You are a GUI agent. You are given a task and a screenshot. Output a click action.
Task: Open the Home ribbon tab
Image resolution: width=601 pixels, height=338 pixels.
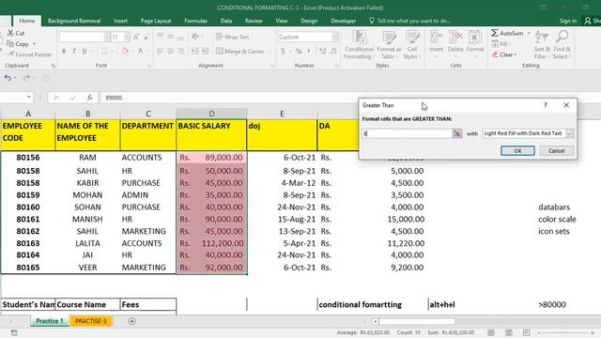coord(26,21)
